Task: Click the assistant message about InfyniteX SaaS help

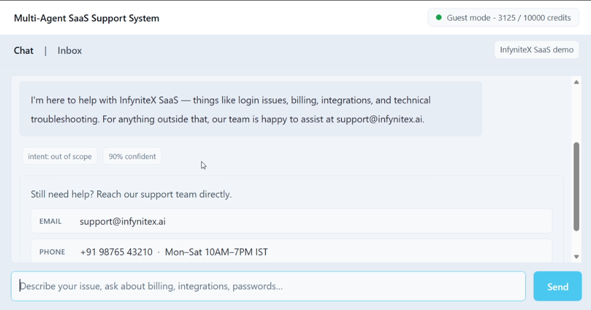Action: click(250, 109)
